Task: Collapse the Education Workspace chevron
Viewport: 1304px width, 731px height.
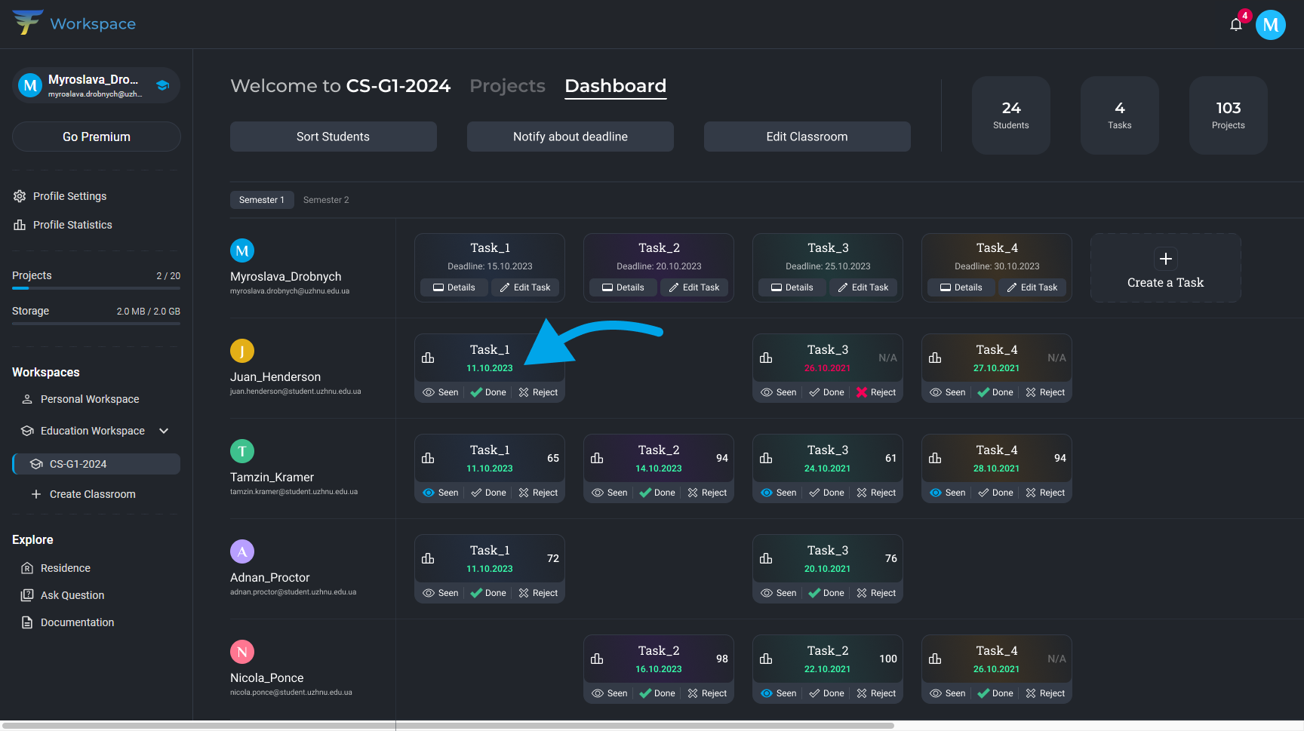Action: (x=164, y=431)
